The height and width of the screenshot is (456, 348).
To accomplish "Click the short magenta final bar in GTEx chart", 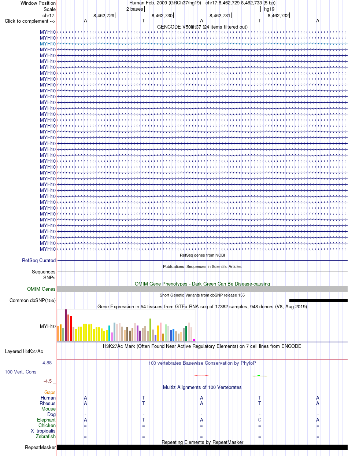I will click(194, 340).
